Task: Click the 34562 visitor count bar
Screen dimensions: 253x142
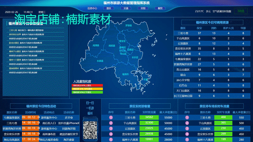Action: pos(149,117)
